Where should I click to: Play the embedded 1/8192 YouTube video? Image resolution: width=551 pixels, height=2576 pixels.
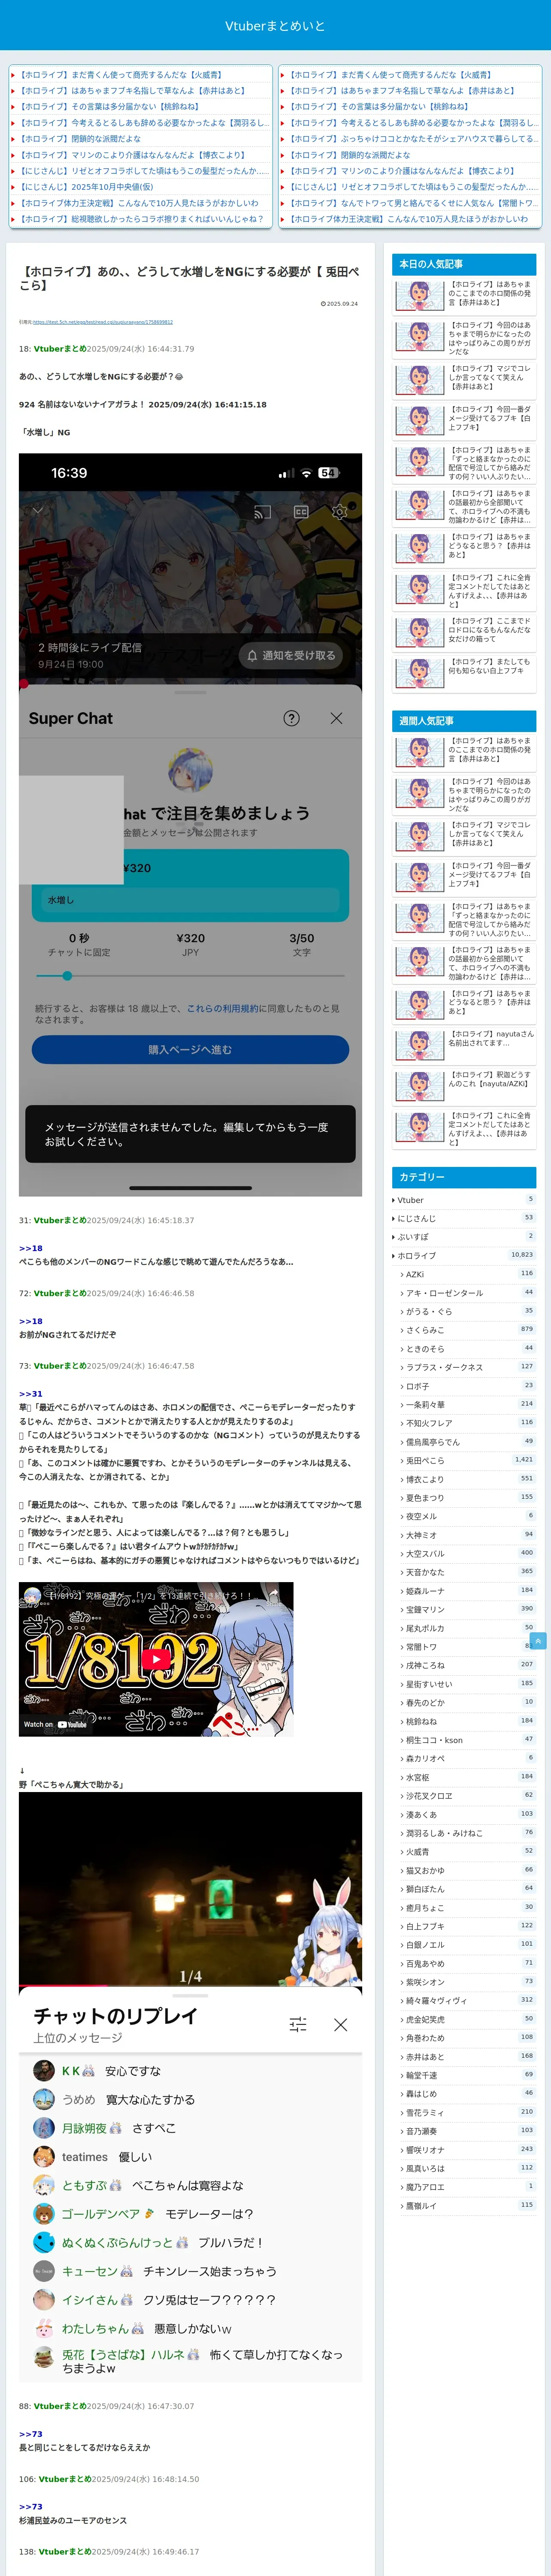tap(156, 1659)
